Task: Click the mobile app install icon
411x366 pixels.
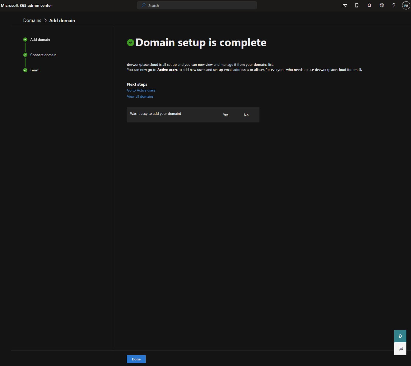Action: 357,5
